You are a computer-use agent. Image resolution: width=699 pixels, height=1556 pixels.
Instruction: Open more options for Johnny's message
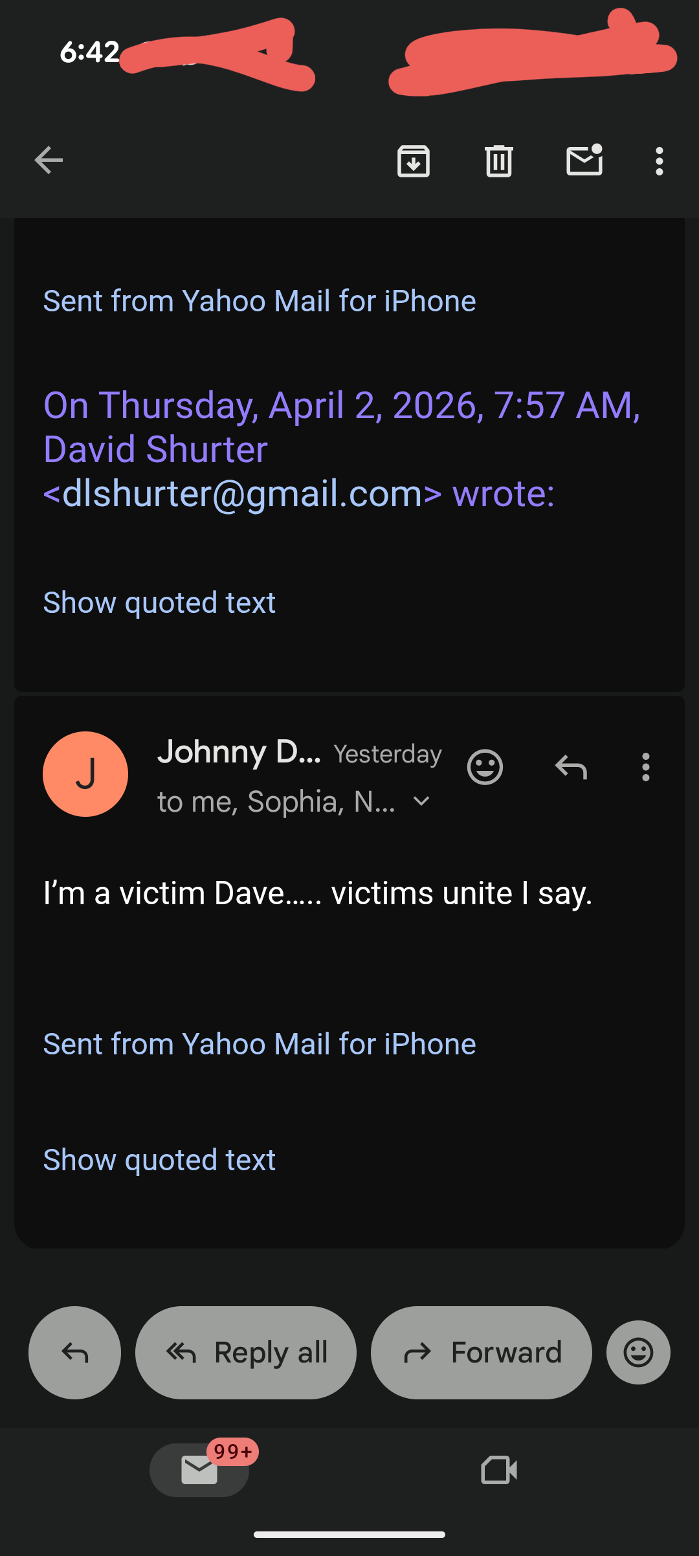pos(645,768)
